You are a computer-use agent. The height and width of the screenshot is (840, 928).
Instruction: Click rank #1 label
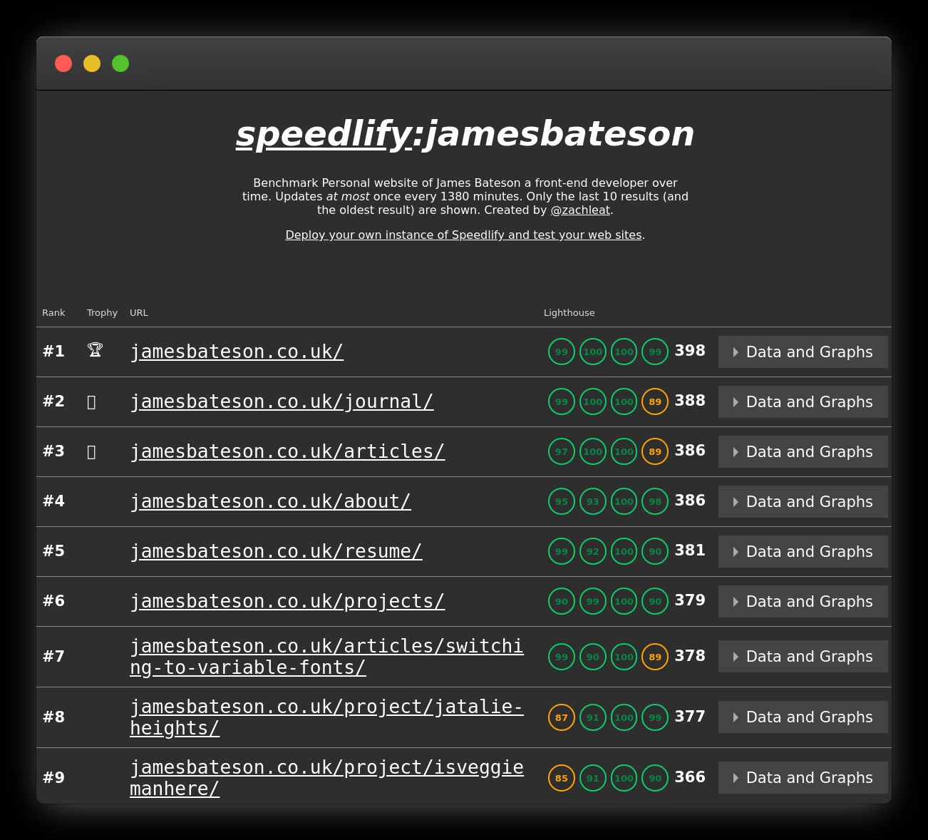(53, 352)
